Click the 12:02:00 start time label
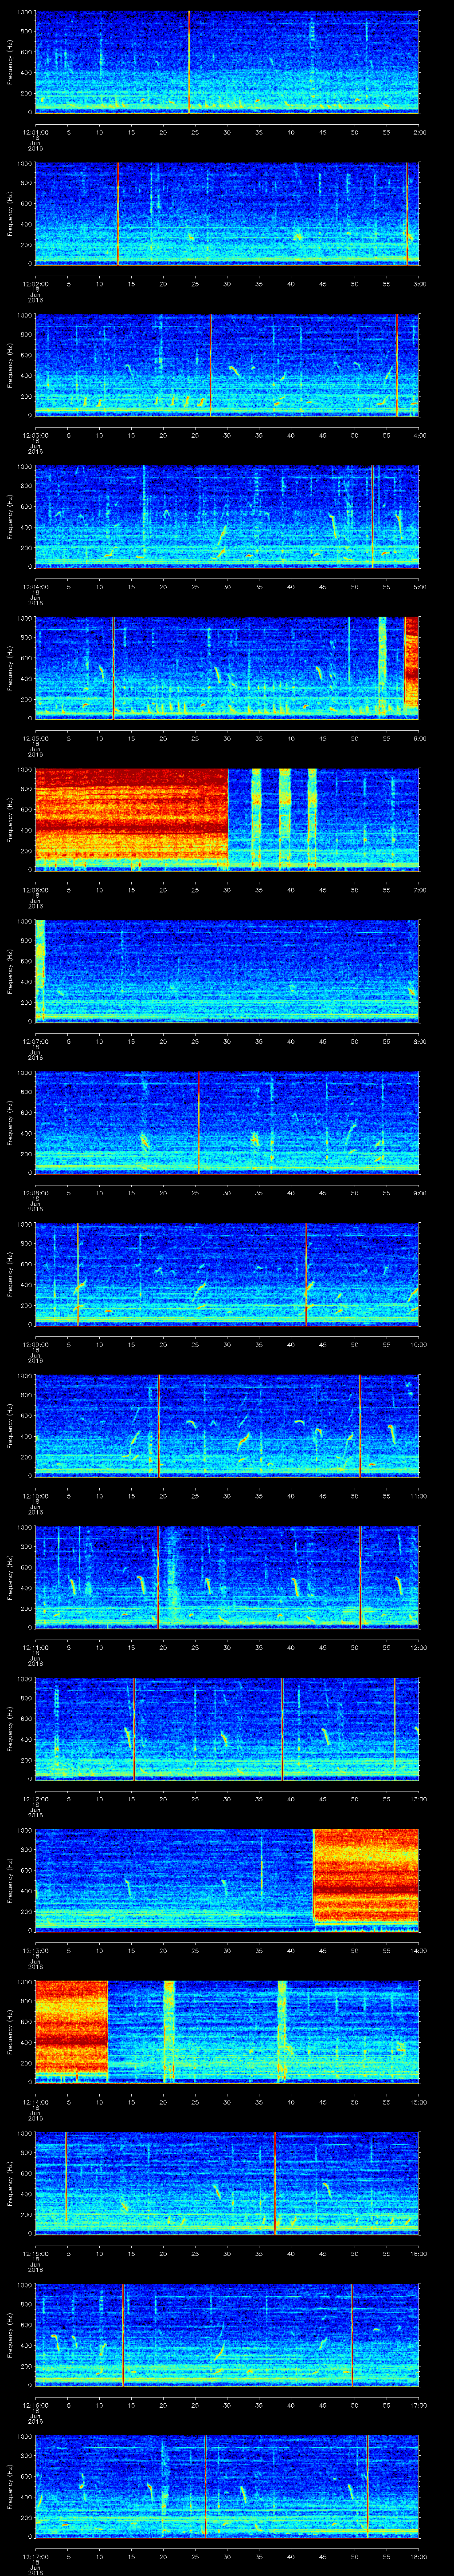Image resolution: width=454 pixels, height=2576 pixels. 36,284
